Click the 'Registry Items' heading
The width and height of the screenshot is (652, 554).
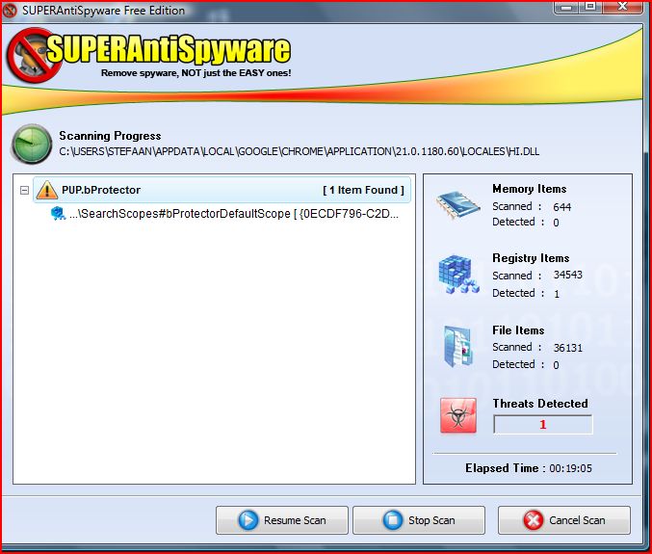coord(531,258)
